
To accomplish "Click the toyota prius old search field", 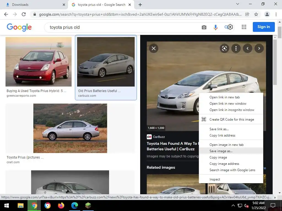I will coord(122,27).
